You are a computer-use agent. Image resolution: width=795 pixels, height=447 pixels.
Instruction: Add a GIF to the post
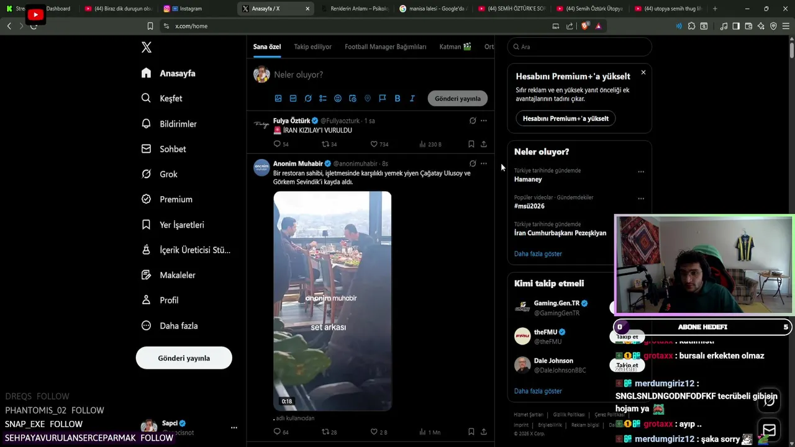[x=293, y=98]
